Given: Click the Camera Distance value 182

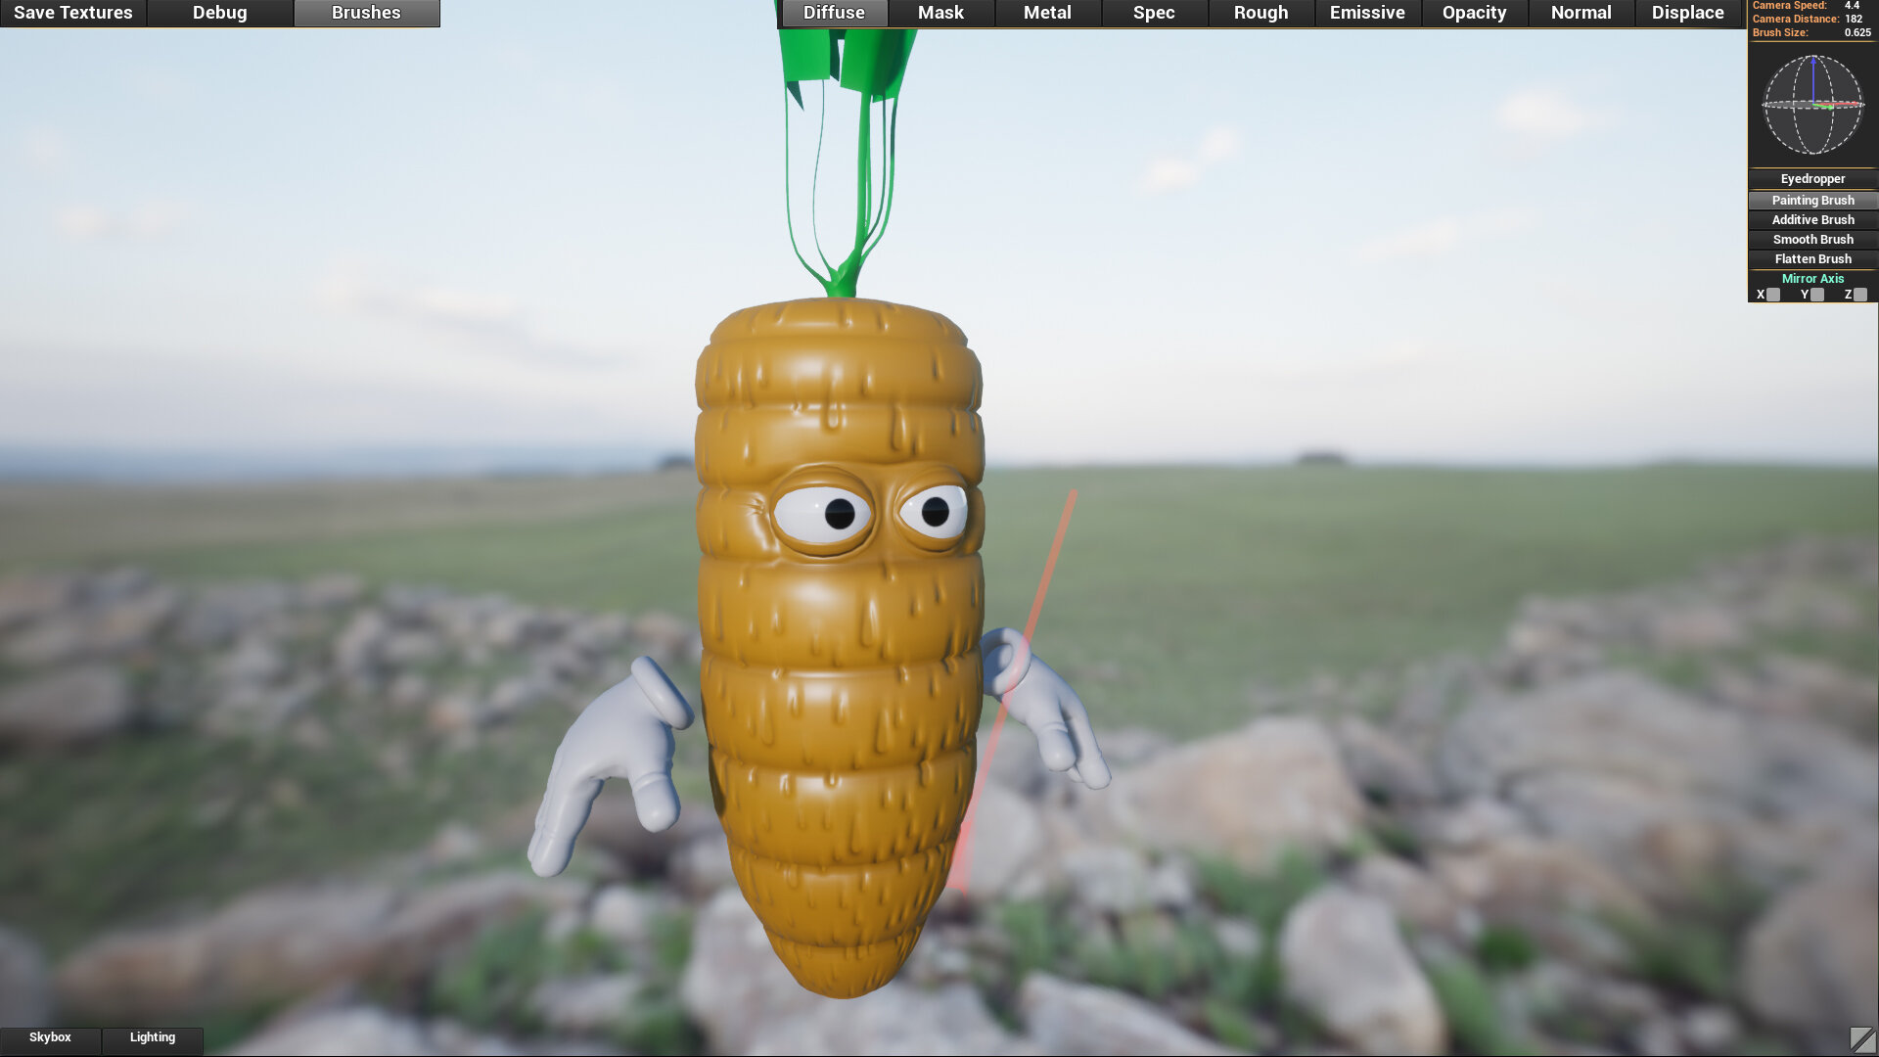Looking at the screenshot, I should click(x=1854, y=19).
